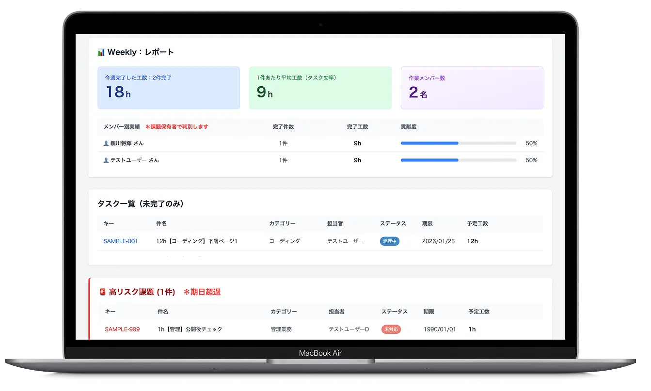Select the 作業メンバー数 2名 card

tap(472, 88)
